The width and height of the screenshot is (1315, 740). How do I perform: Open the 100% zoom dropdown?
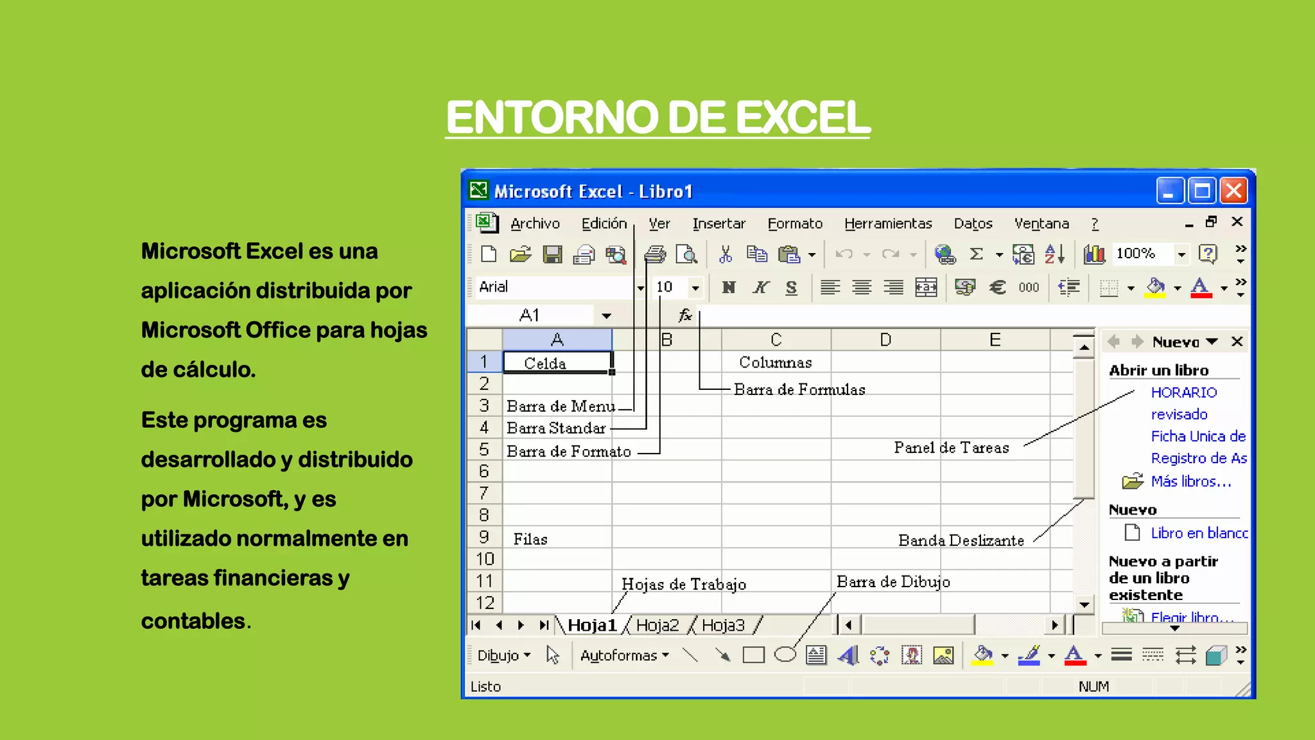point(1181,255)
